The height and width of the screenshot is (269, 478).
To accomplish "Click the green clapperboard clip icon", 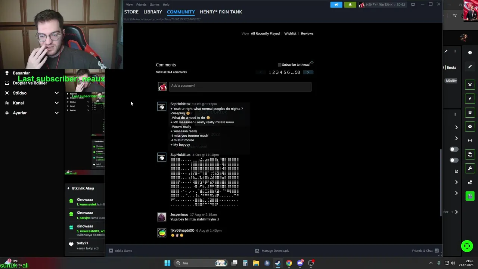I will click(x=470, y=196).
